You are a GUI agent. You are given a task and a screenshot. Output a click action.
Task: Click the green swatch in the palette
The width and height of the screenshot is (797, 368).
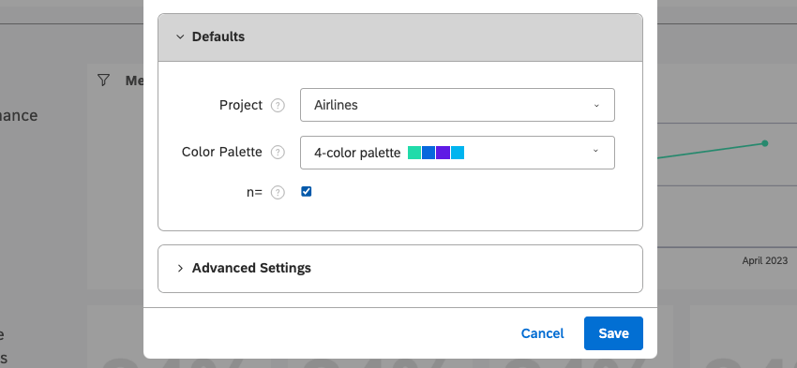414,153
